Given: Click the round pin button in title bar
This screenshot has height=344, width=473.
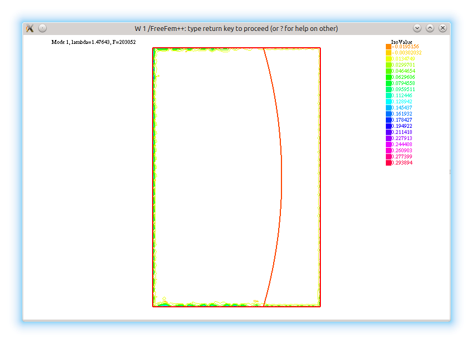Looking at the screenshot, I should coord(43,28).
